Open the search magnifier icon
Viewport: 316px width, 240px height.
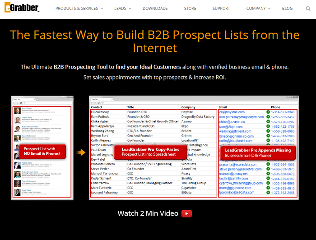tap(308, 9)
